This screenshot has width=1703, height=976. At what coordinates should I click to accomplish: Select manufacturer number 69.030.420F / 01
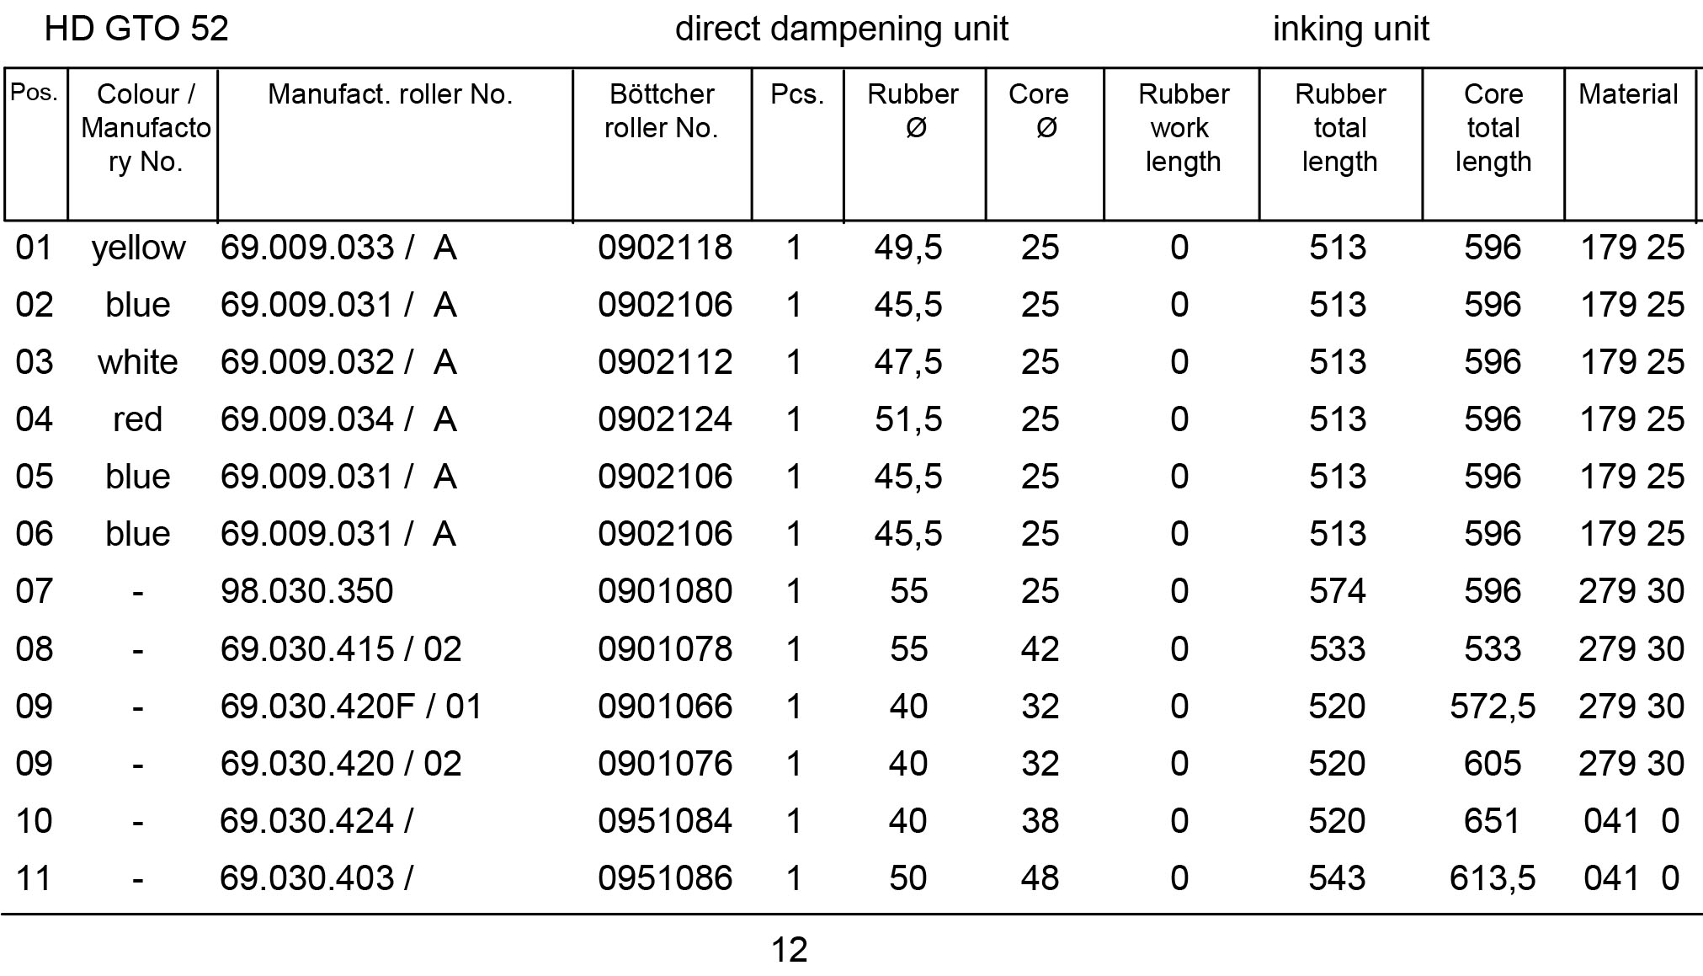click(x=351, y=706)
